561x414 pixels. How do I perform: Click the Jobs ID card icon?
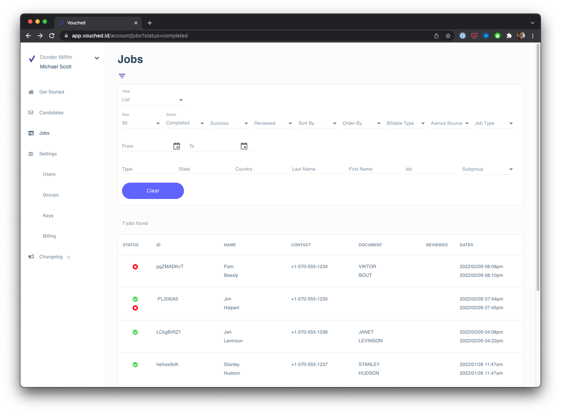31,133
